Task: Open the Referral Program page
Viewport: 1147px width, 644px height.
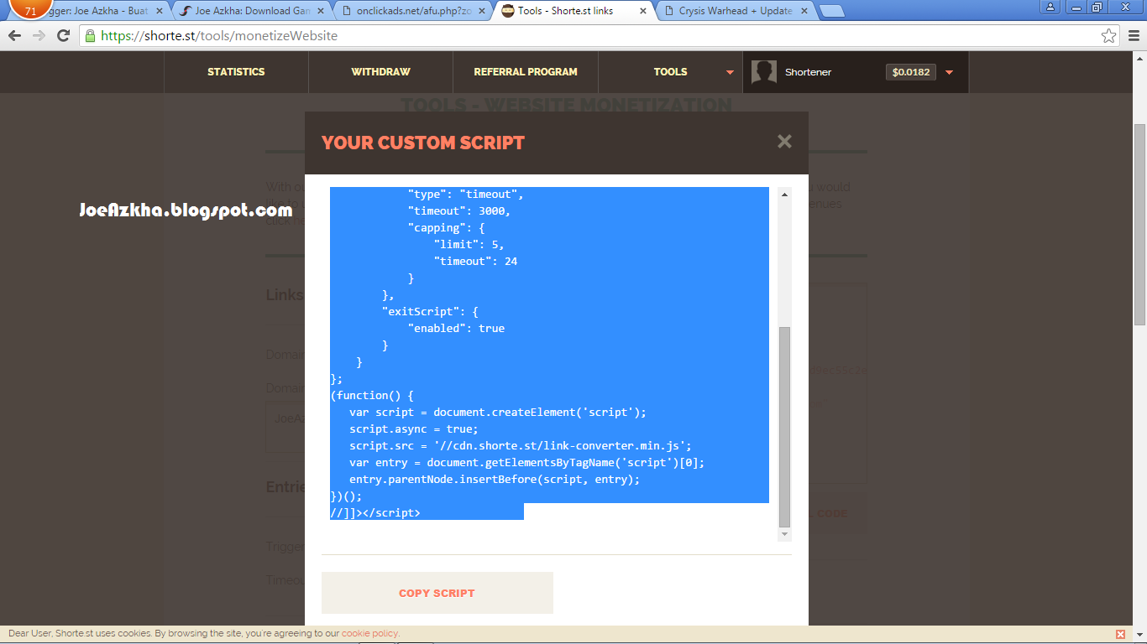Action: (x=526, y=72)
